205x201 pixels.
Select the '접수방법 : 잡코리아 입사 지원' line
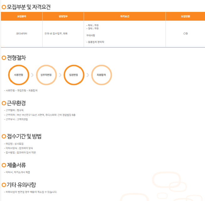point(20,152)
